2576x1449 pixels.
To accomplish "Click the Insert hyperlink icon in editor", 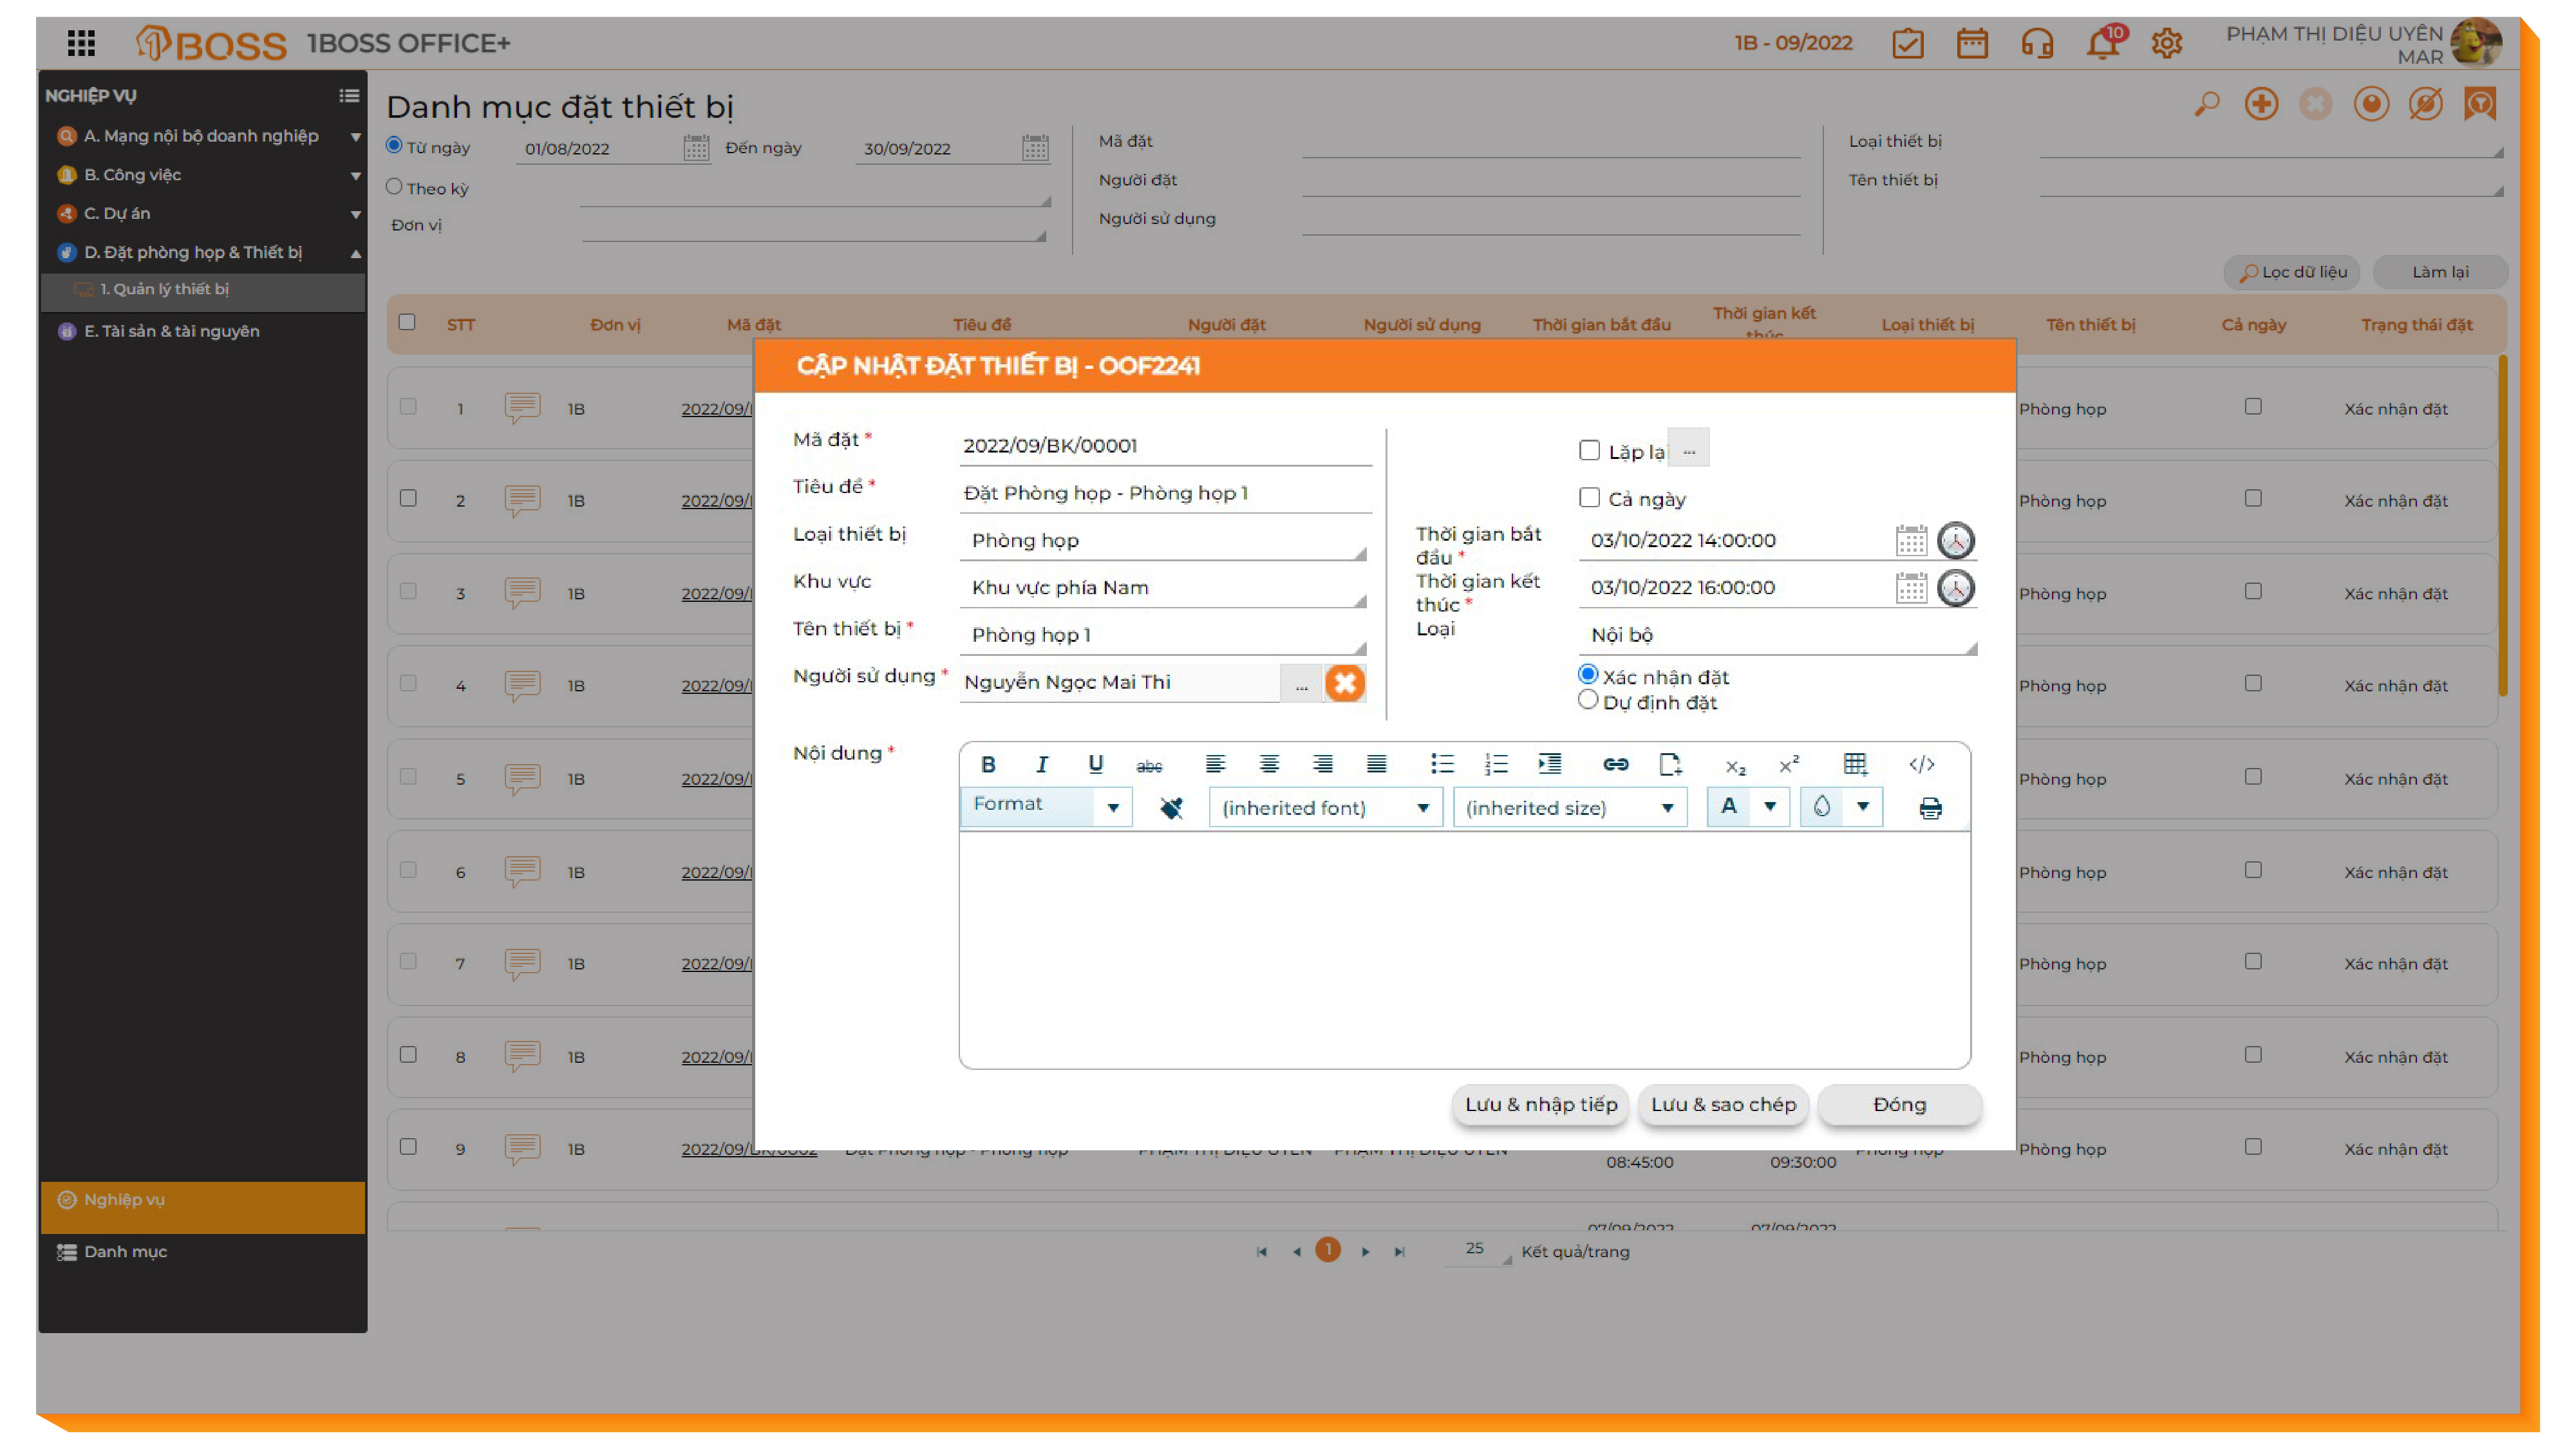I will [1615, 765].
